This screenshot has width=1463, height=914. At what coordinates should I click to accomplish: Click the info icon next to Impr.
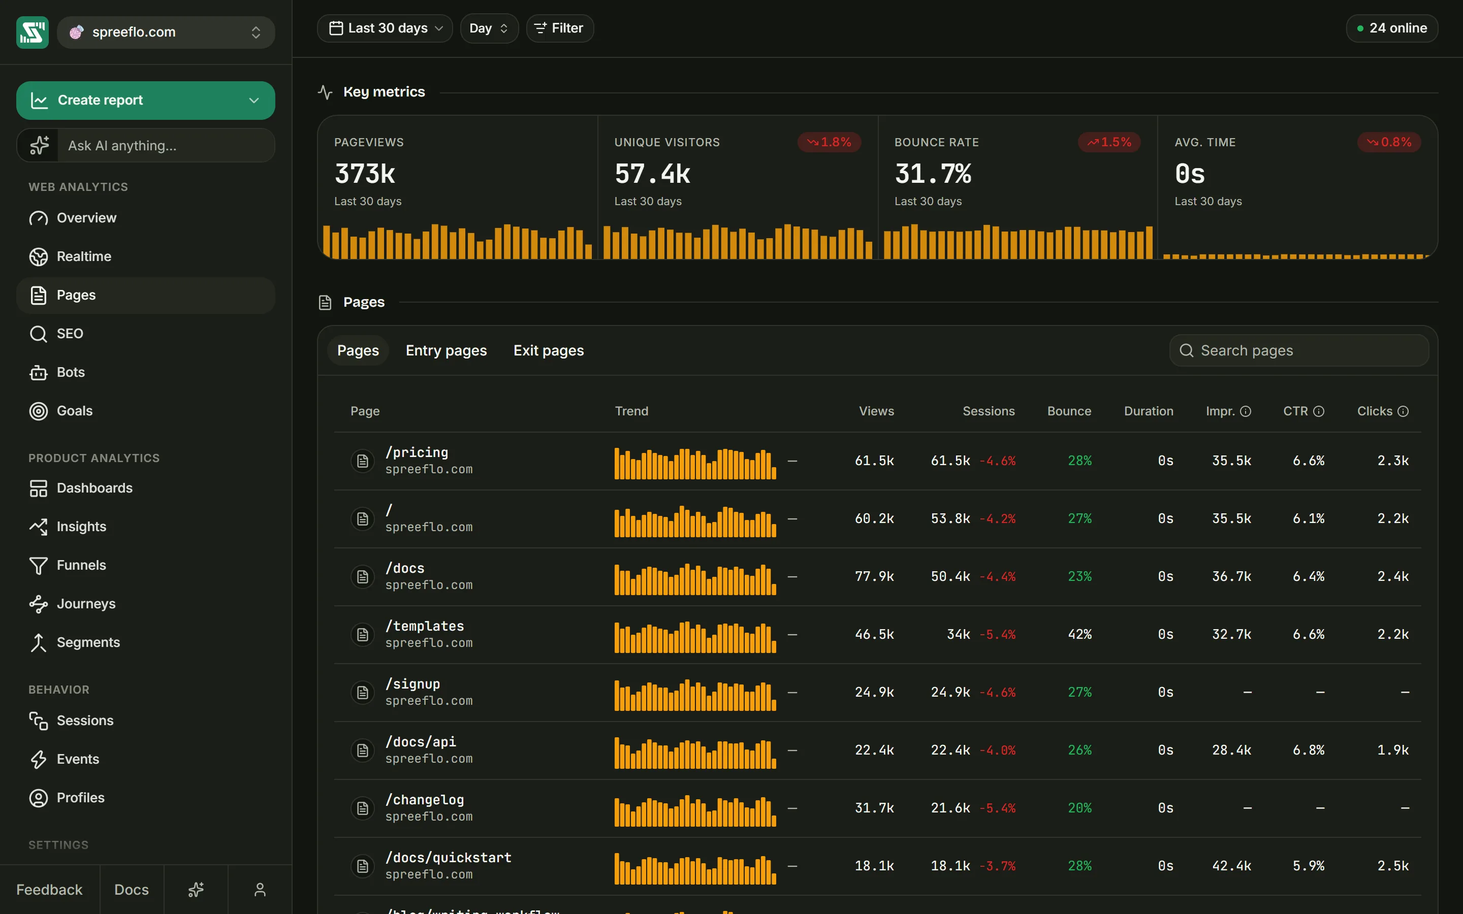point(1246,411)
